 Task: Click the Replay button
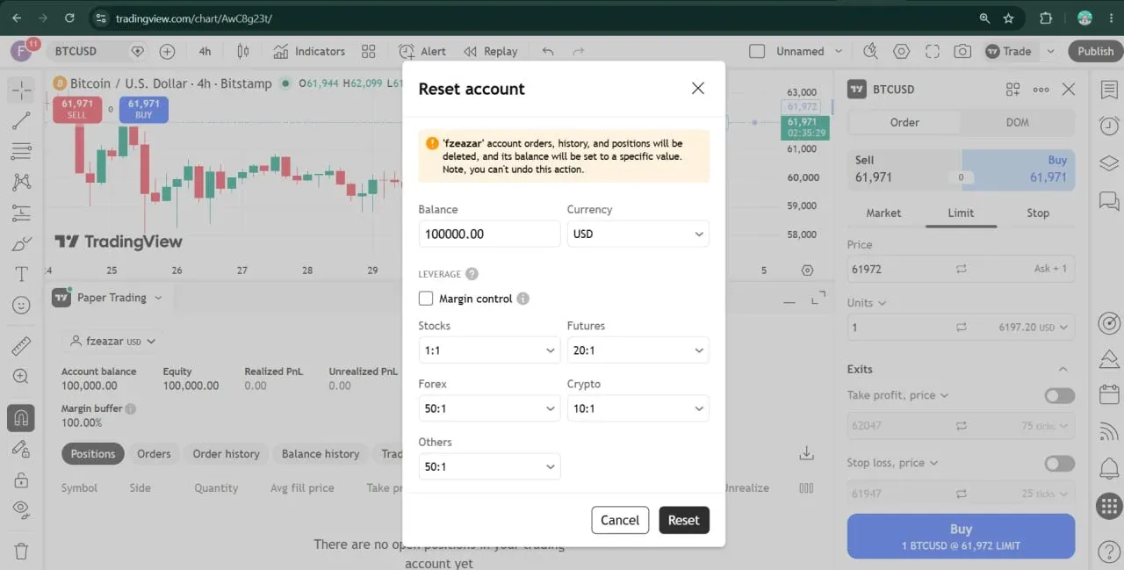490,51
